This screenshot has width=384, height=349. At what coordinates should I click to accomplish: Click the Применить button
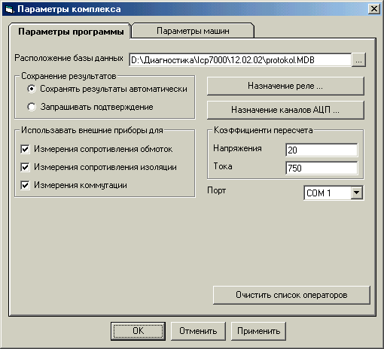pyautogui.click(x=258, y=331)
